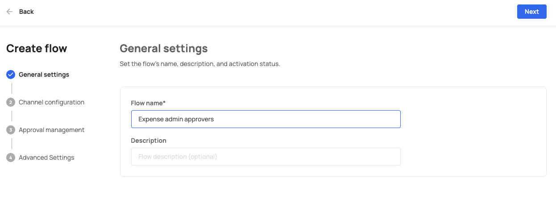Click the Flow name field label
Screen dimensions: 556x199
coord(148,103)
